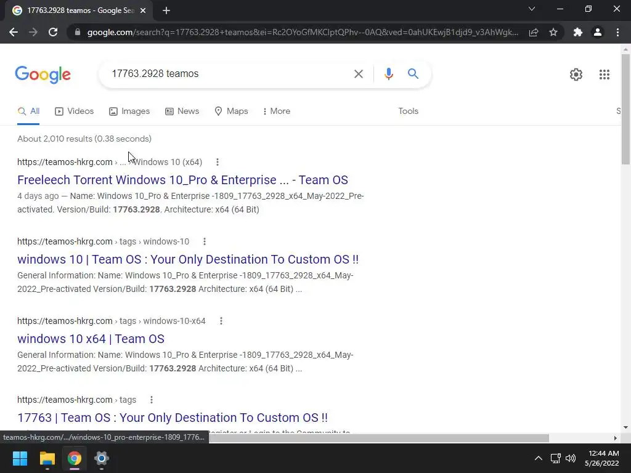Open File Explorer from taskbar
Viewport: 631px width, 473px height.
point(47,458)
